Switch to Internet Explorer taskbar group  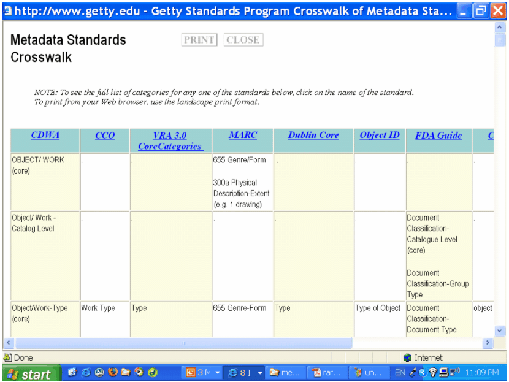[240, 373]
